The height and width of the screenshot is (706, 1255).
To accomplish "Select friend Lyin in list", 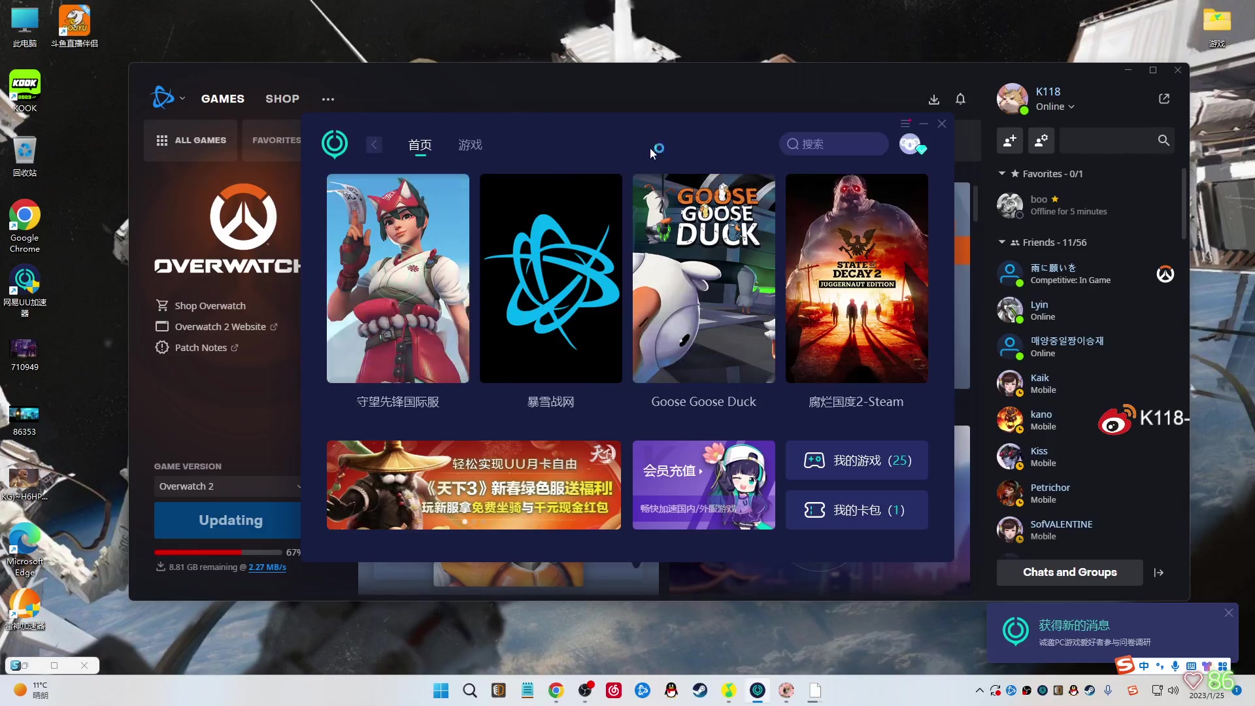I will [1085, 311].
